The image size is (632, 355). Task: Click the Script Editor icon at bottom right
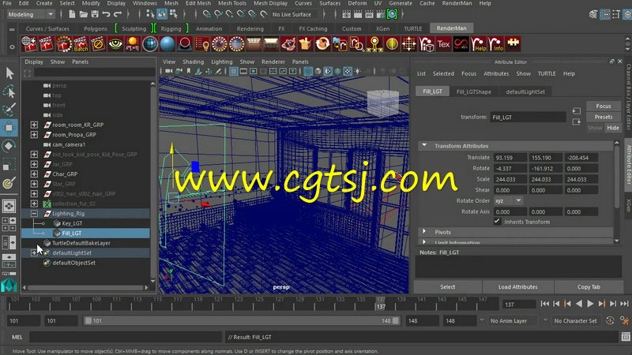click(626, 337)
